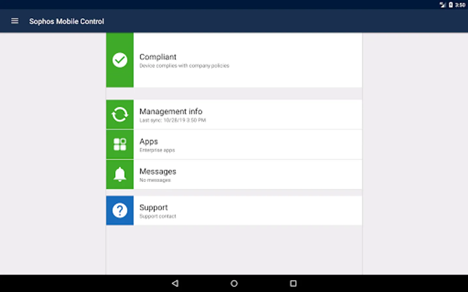Open the Support heading

tap(153, 207)
